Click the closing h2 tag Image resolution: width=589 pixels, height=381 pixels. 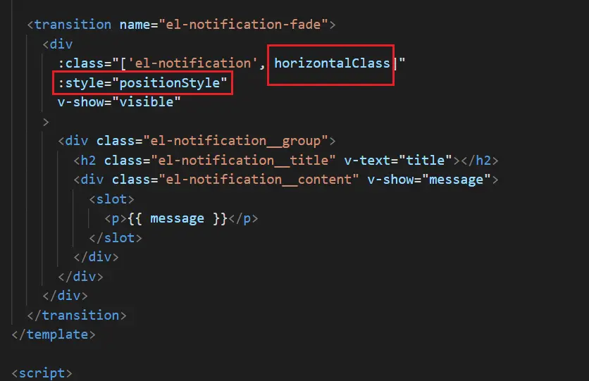click(x=480, y=161)
